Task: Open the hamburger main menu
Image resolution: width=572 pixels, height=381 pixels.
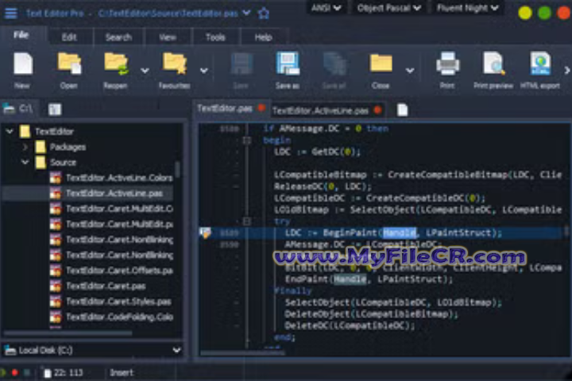Action: pyautogui.click(x=11, y=13)
